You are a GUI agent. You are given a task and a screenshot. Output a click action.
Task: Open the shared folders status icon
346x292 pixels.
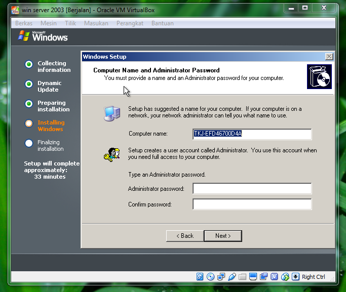[x=242, y=277]
